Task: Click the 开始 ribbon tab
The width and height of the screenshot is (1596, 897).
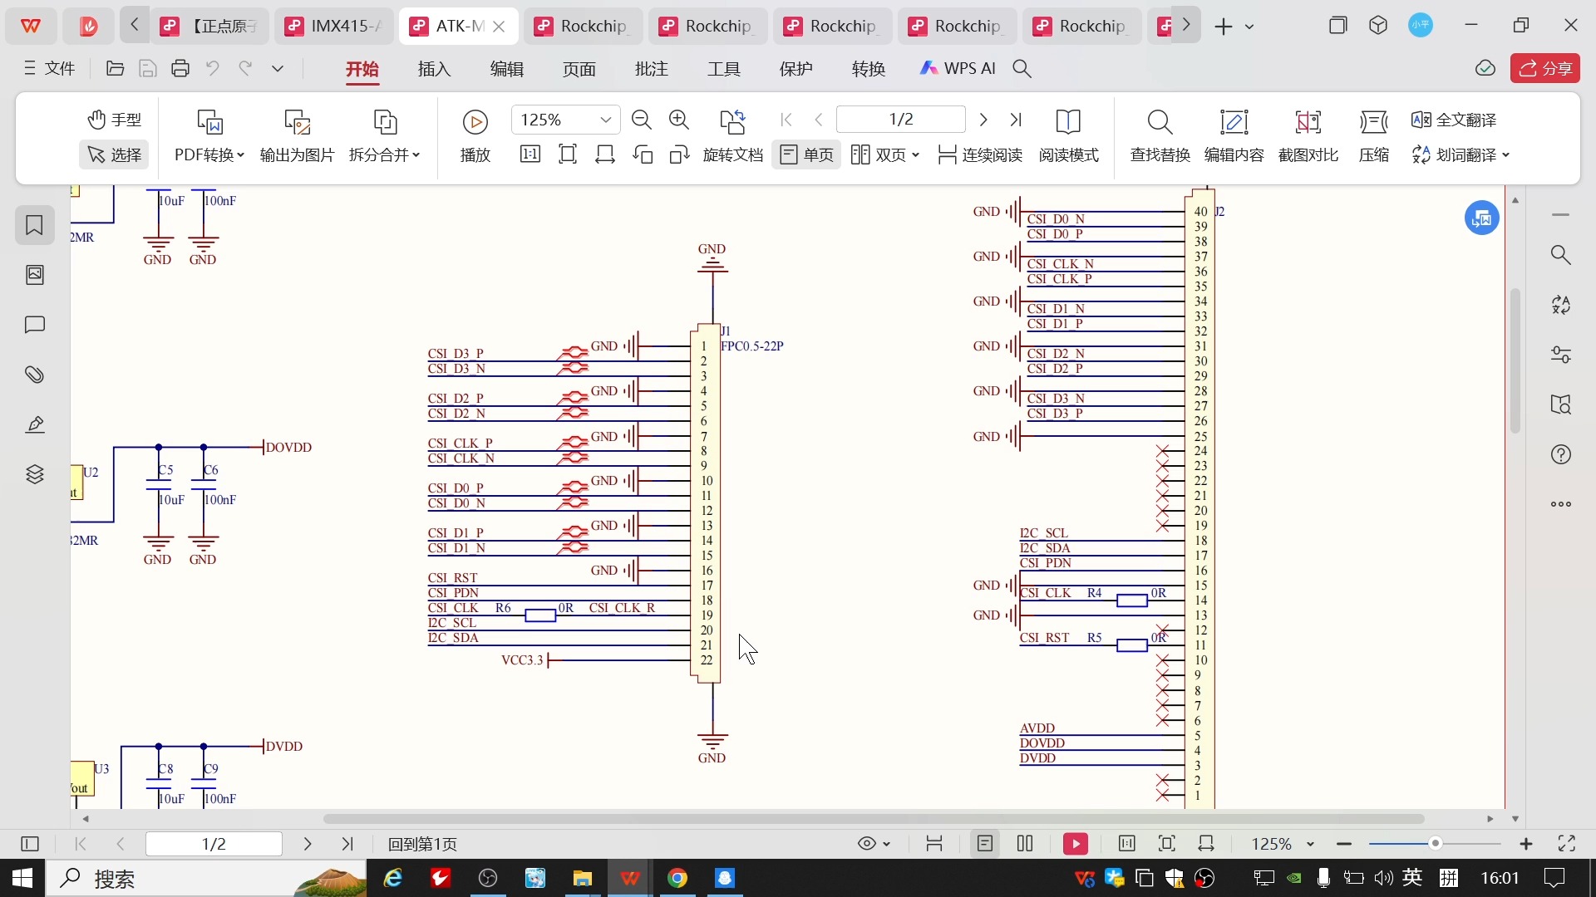Action: [x=362, y=66]
